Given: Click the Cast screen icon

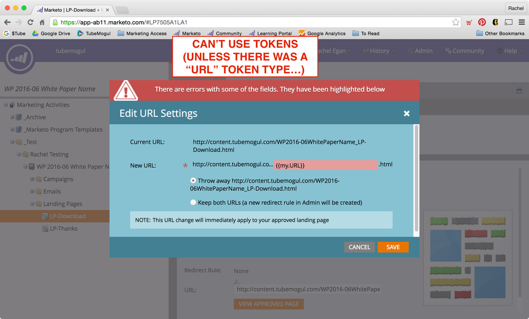Looking at the screenshot, I should [508, 22].
